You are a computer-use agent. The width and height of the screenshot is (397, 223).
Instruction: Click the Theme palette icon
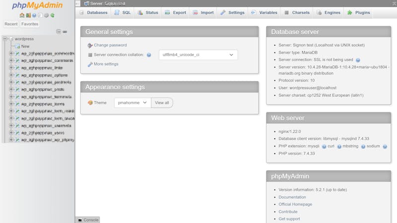[x=90, y=103]
